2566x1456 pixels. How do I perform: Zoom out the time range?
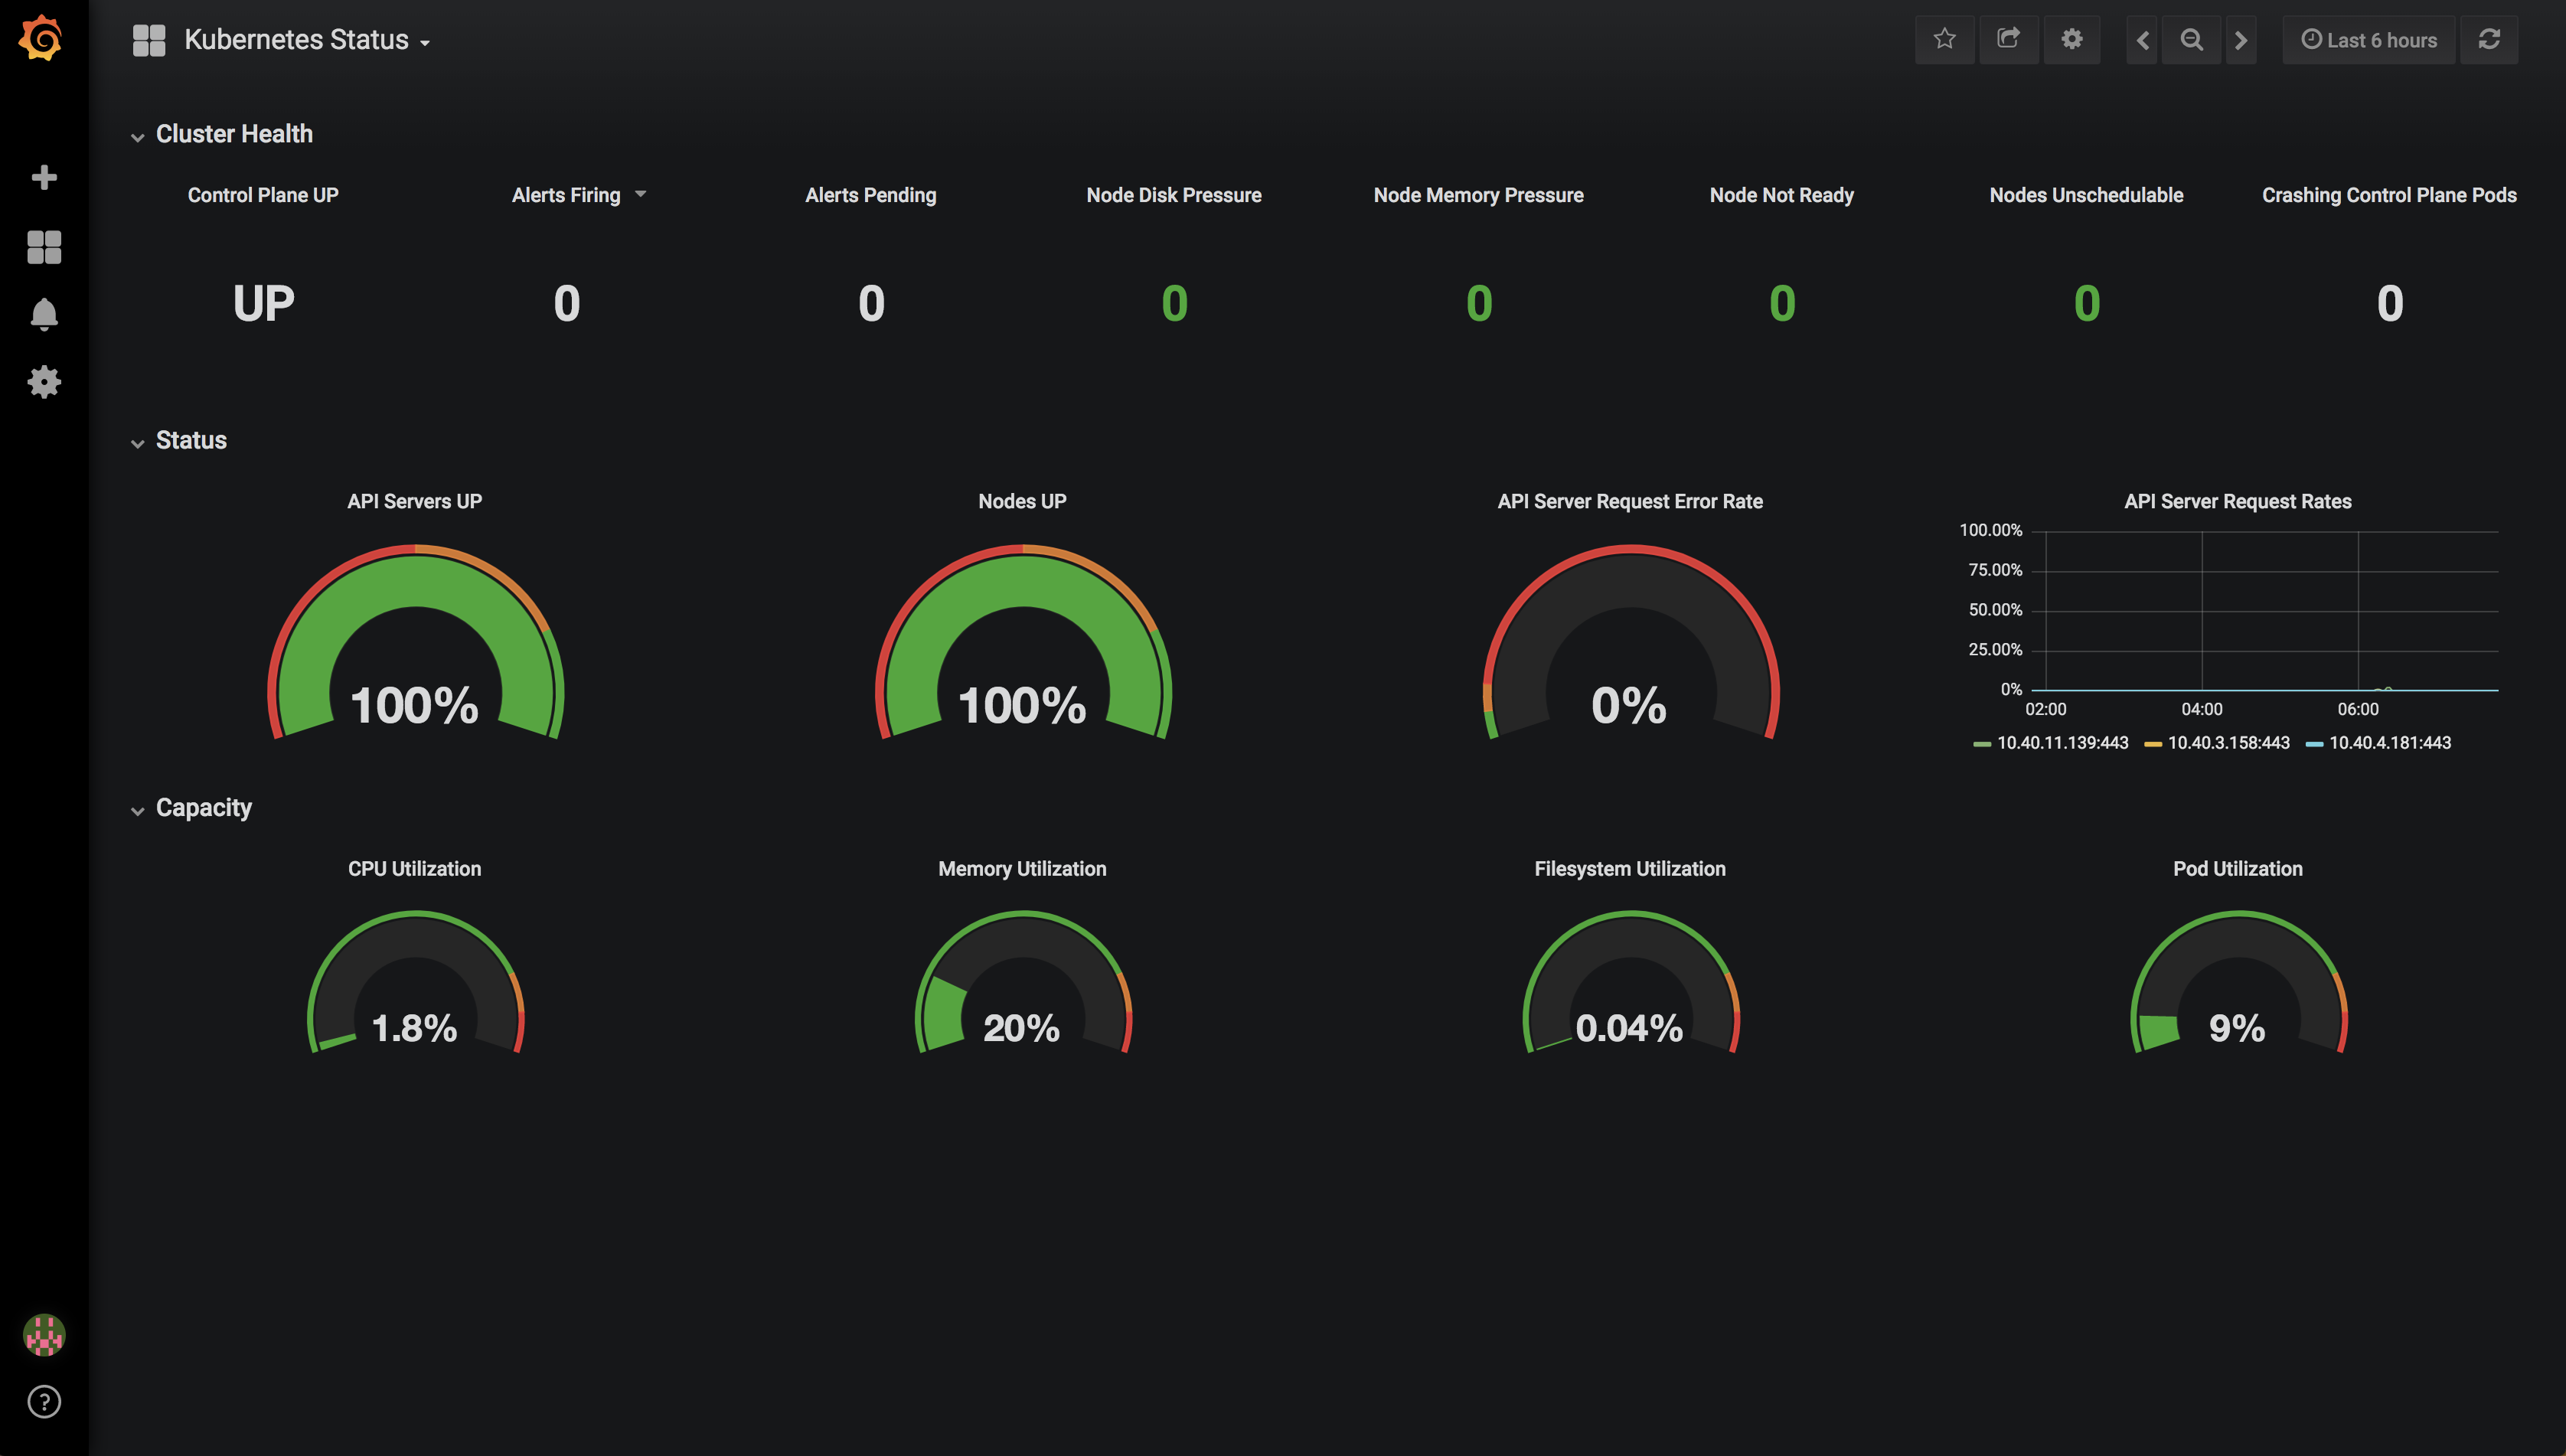click(x=2191, y=40)
